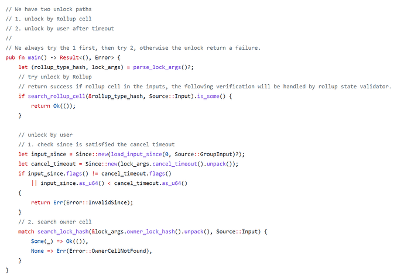The height and width of the screenshot is (275, 404).
Task: Click the comment '// 2. search owner cell'
Action: click(55, 222)
